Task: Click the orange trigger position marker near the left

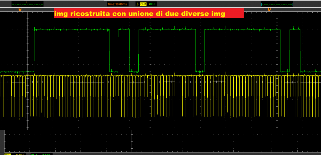Action: (x=20, y=9)
